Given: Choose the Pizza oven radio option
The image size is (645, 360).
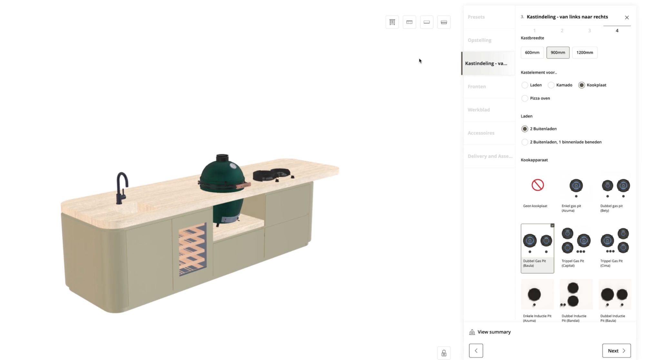Looking at the screenshot, I should point(525,98).
